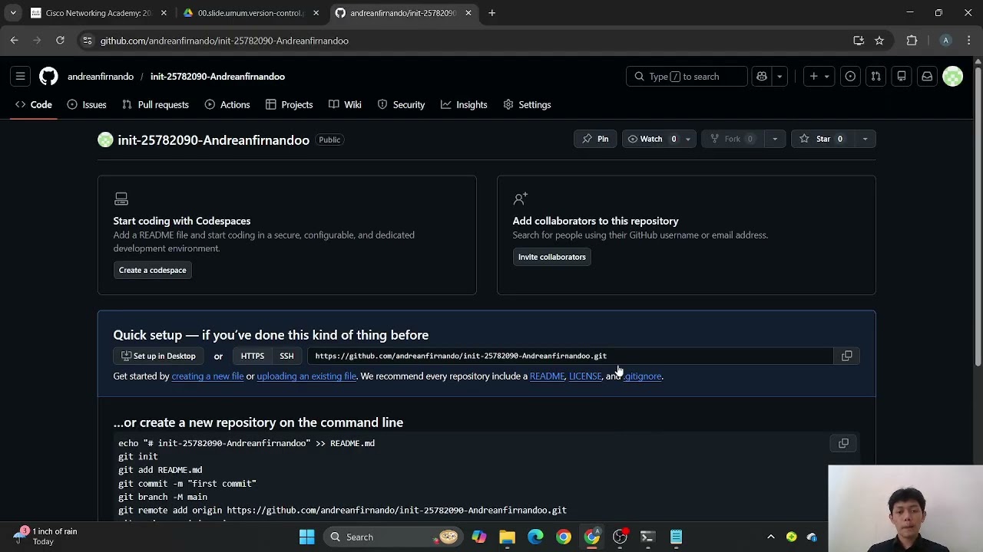Open the notifications inbox icon
Image resolution: width=983 pixels, height=552 pixels.
click(x=927, y=77)
